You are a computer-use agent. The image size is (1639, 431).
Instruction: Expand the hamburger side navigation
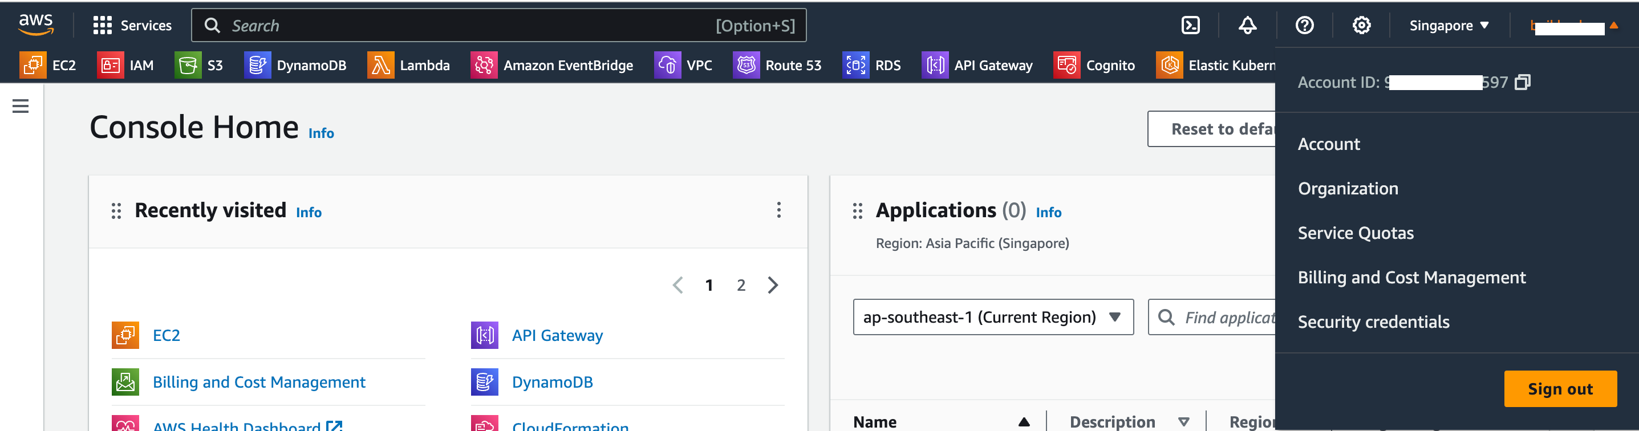tap(21, 106)
